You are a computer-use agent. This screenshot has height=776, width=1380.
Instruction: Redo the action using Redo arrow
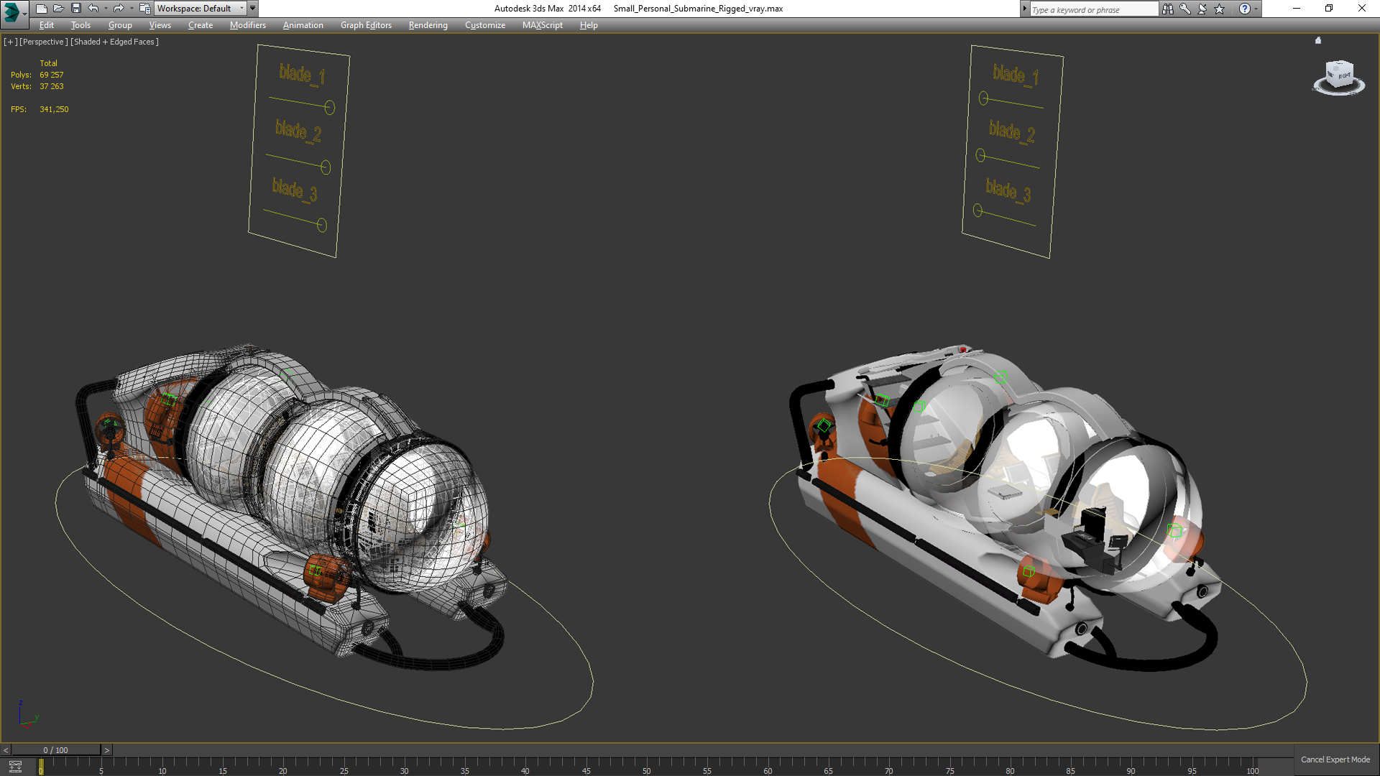coord(119,9)
